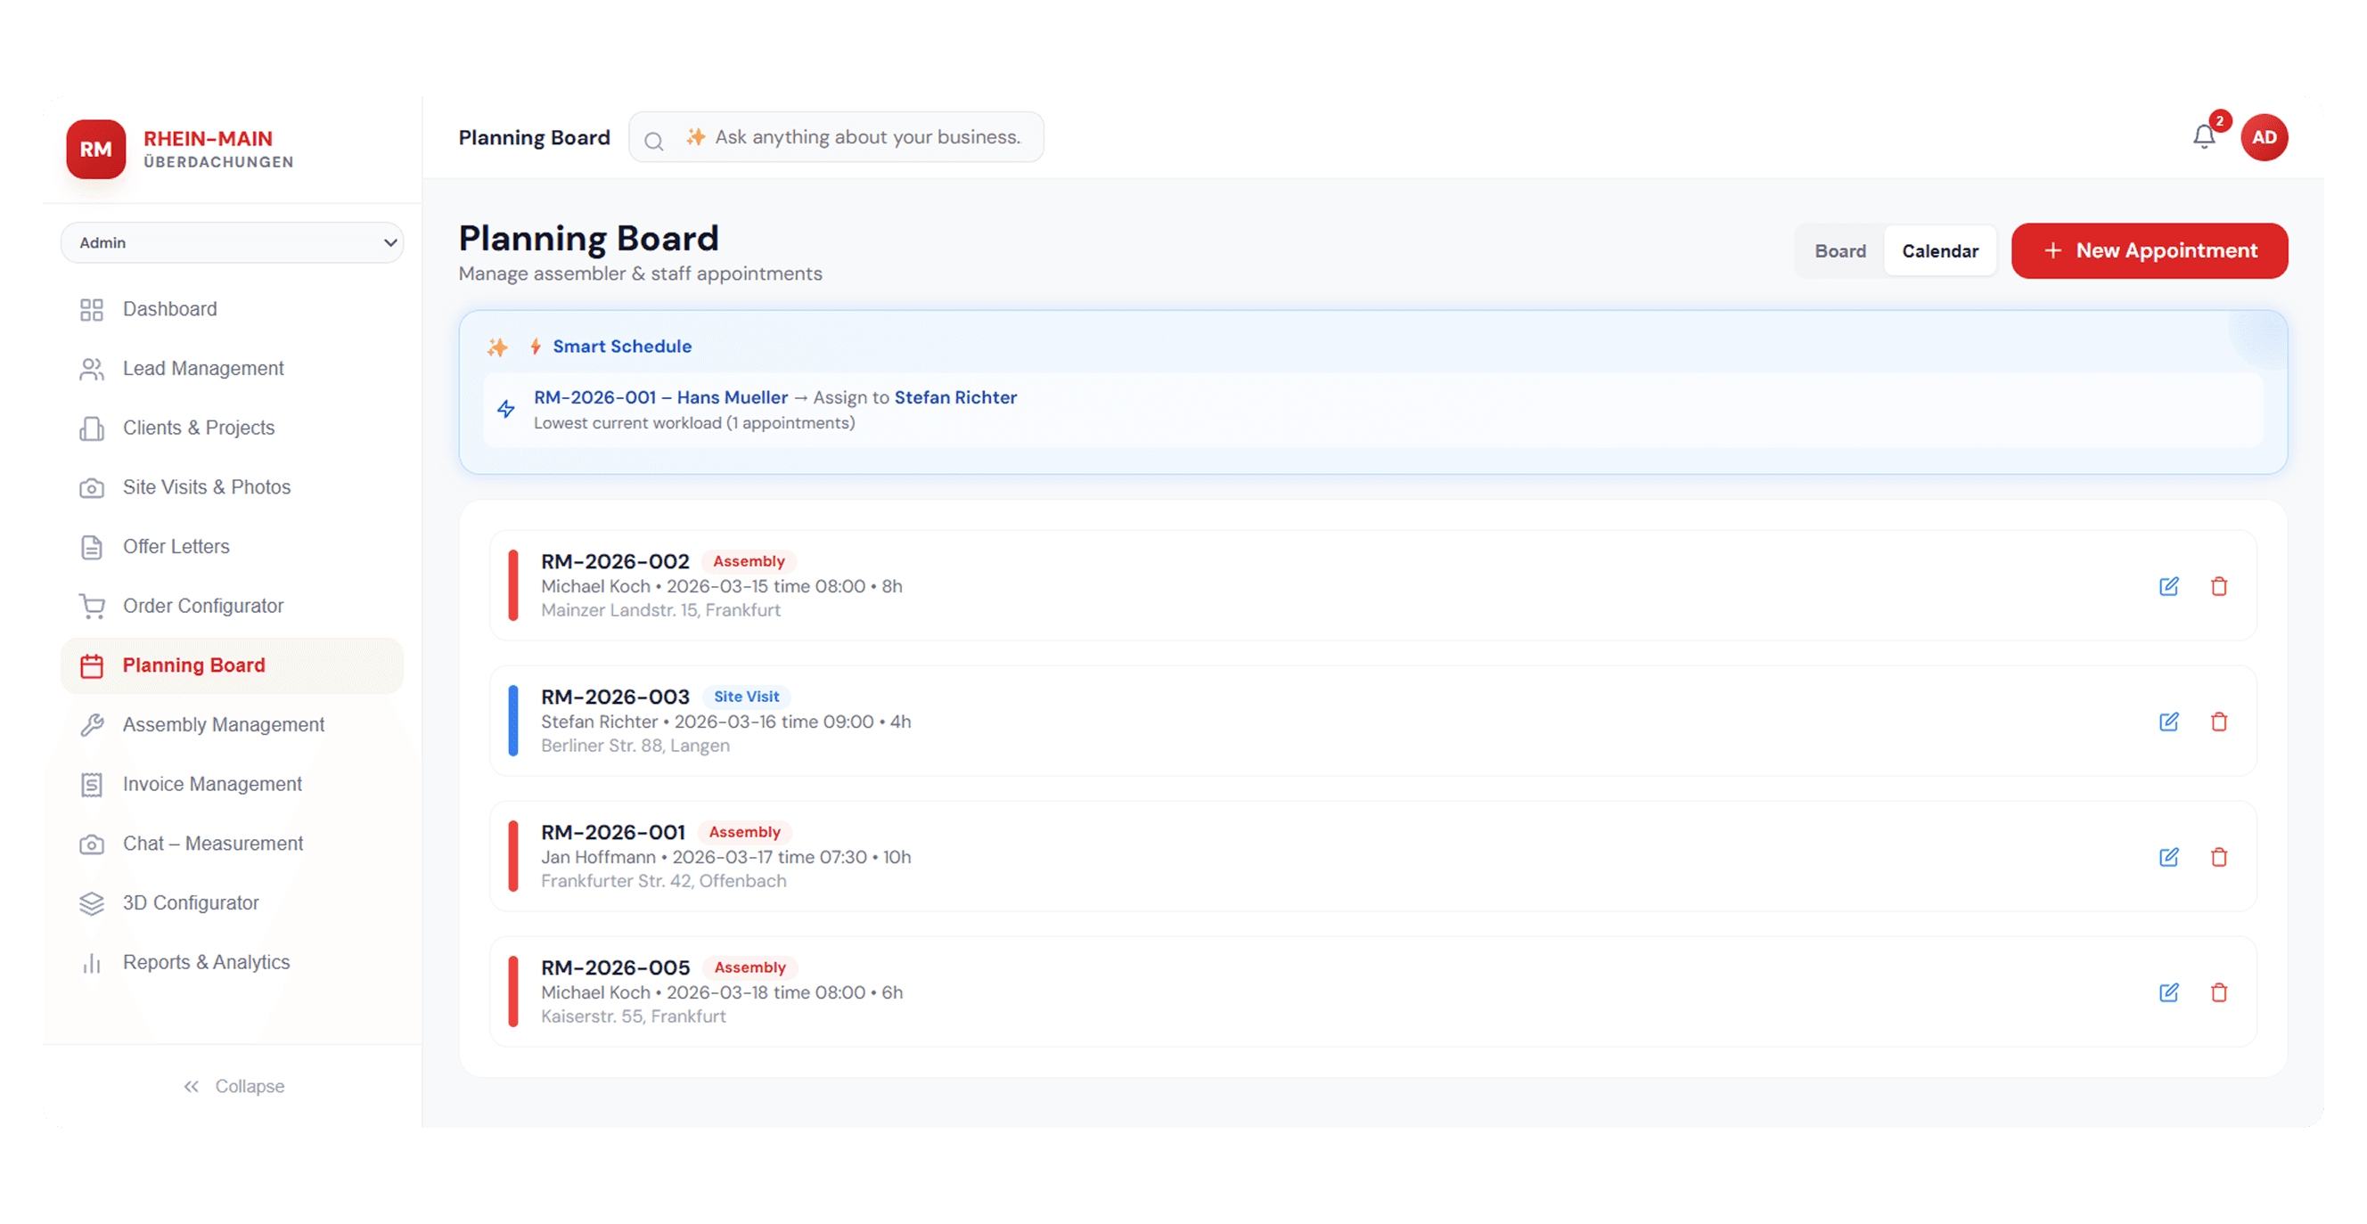Click the RM-2026-001 – Hans Mueller suggestion
The width and height of the screenshot is (2367, 1224).
[x=660, y=397]
